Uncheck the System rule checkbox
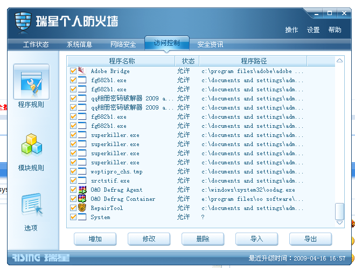The height and width of the screenshot is (268, 355). pyautogui.click(x=73, y=217)
